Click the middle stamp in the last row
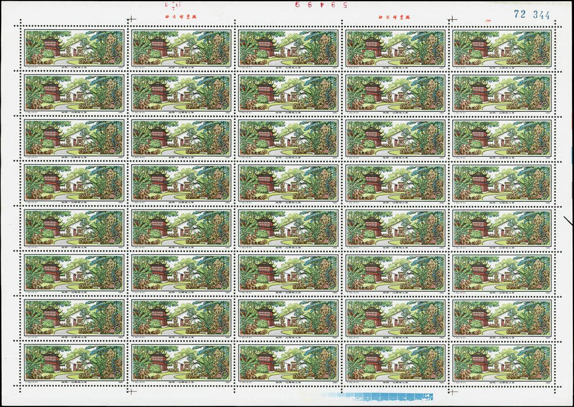 pyautogui.click(x=288, y=361)
